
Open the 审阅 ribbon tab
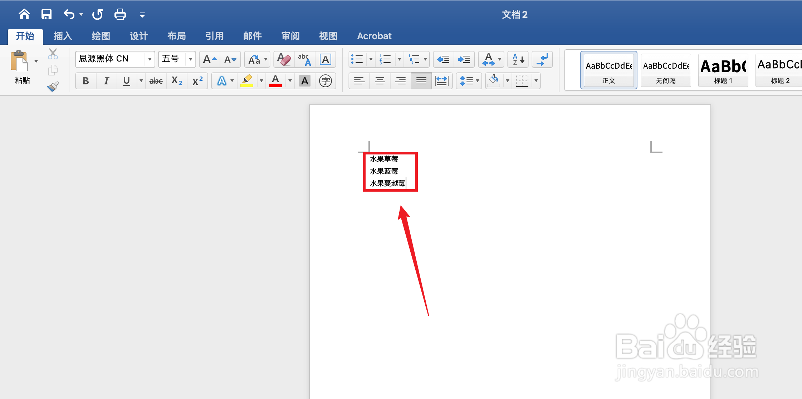click(x=290, y=36)
